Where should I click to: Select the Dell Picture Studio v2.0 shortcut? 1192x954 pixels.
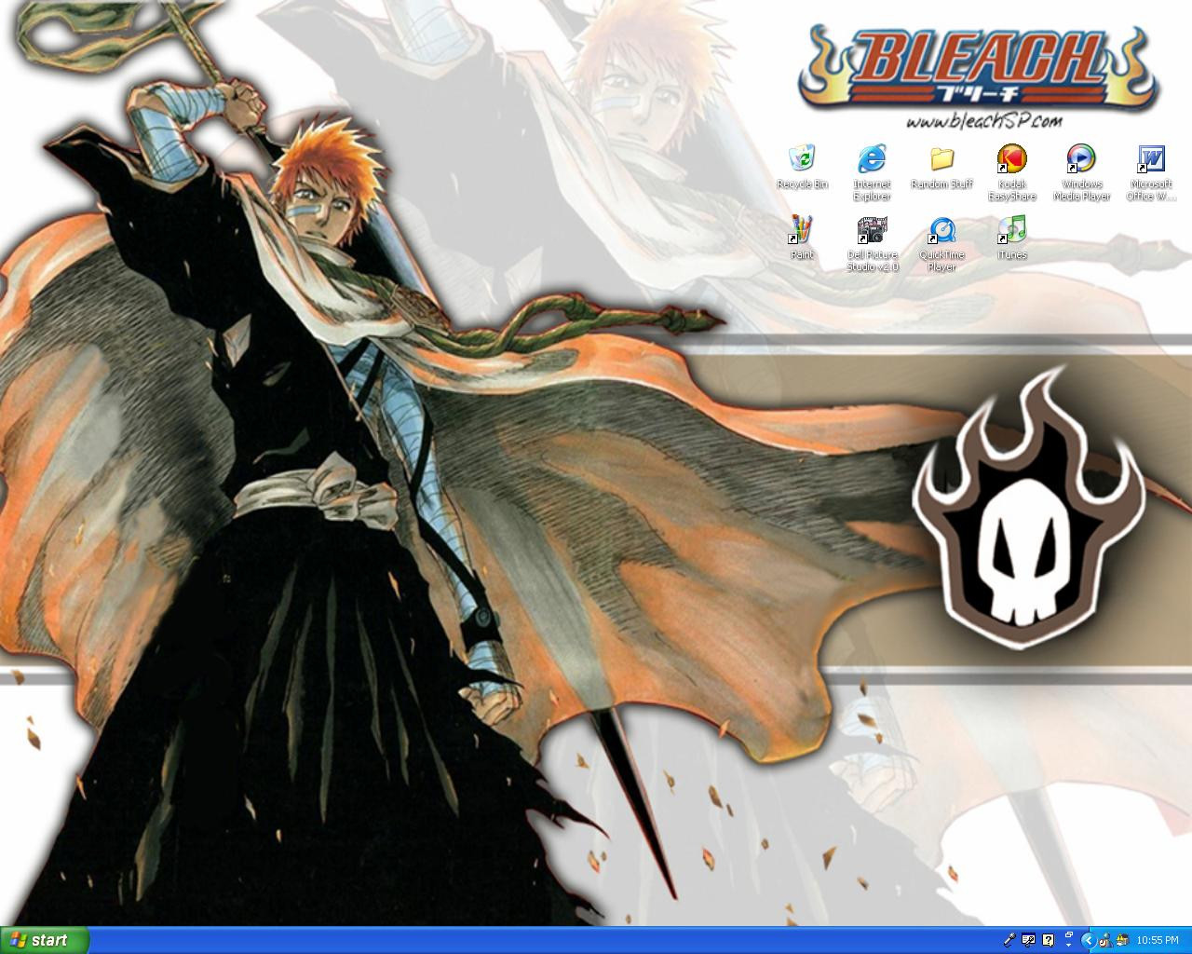coord(872,243)
